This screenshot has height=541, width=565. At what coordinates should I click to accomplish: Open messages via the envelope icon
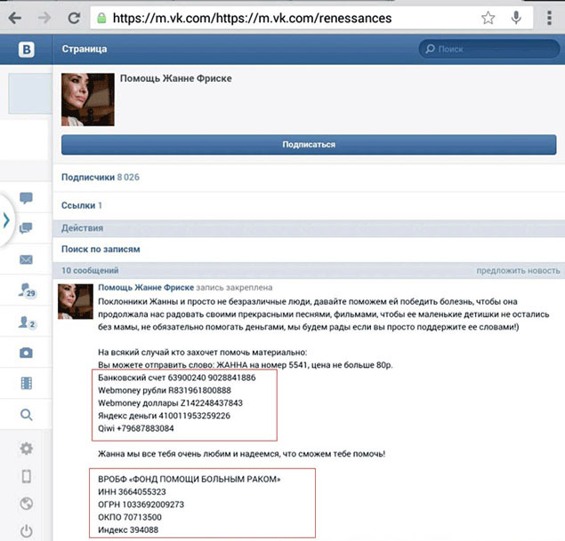[26, 259]
